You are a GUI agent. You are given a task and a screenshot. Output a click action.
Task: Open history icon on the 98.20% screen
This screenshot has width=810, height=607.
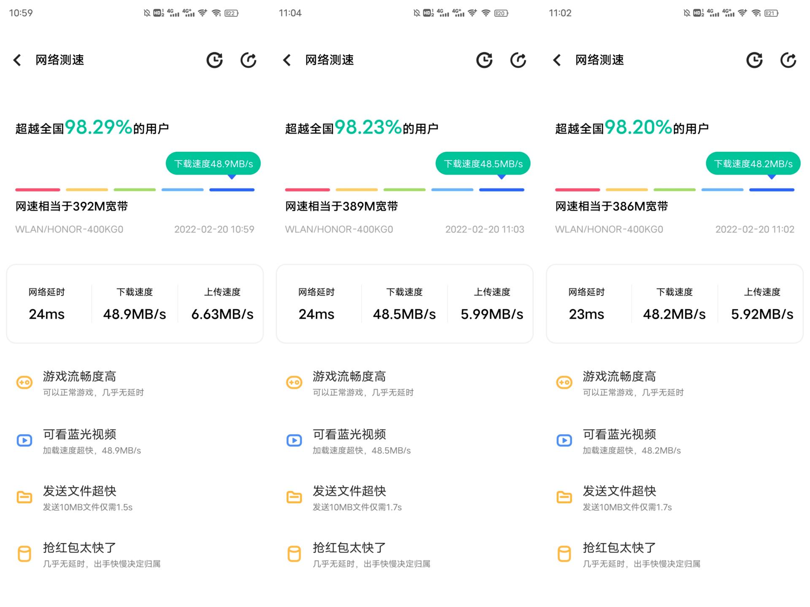(x=754, y=60)
